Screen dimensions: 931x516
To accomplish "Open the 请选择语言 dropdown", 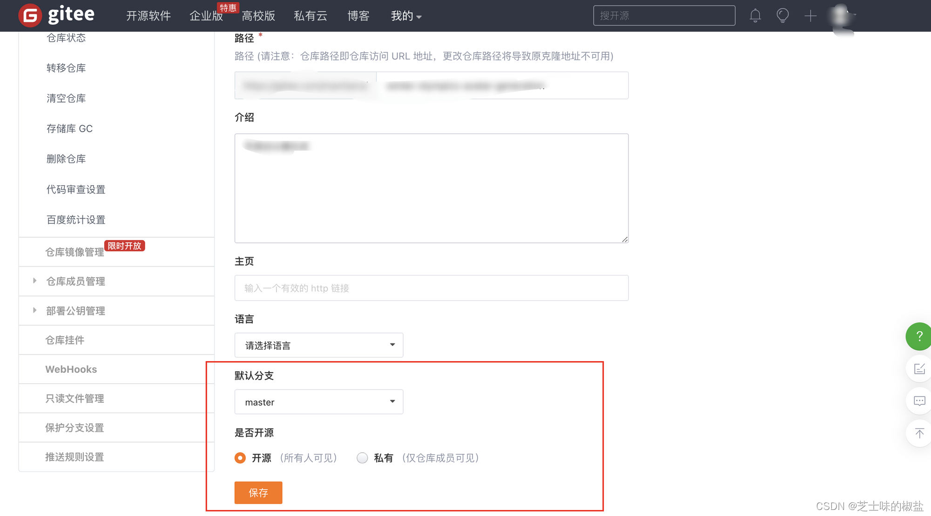I will (x=319, y=345).
